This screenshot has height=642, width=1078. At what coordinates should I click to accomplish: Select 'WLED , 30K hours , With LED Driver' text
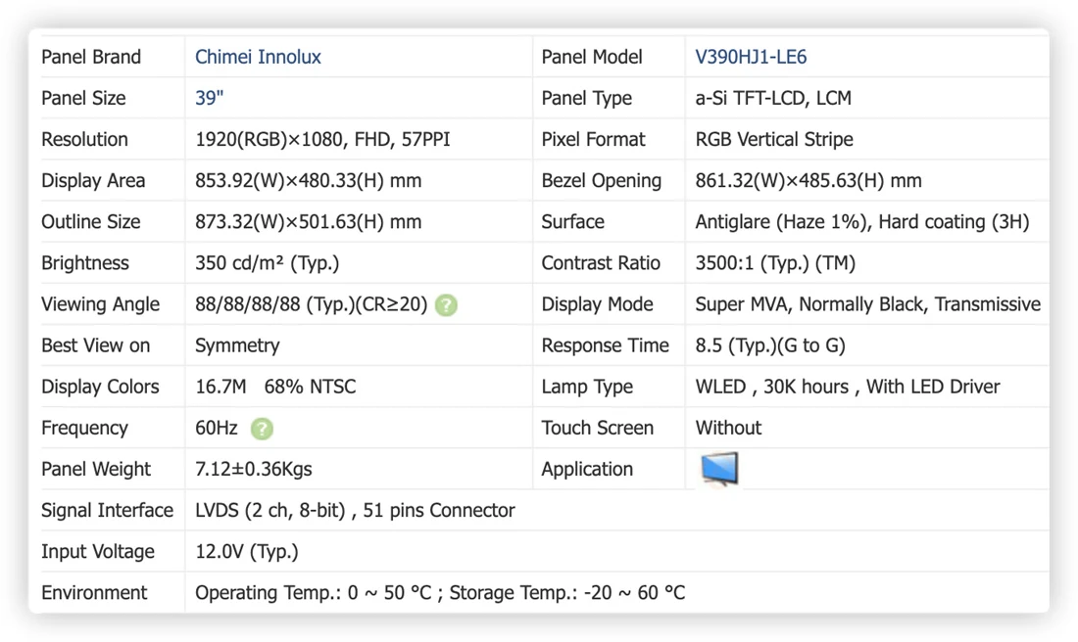point(848,387)
